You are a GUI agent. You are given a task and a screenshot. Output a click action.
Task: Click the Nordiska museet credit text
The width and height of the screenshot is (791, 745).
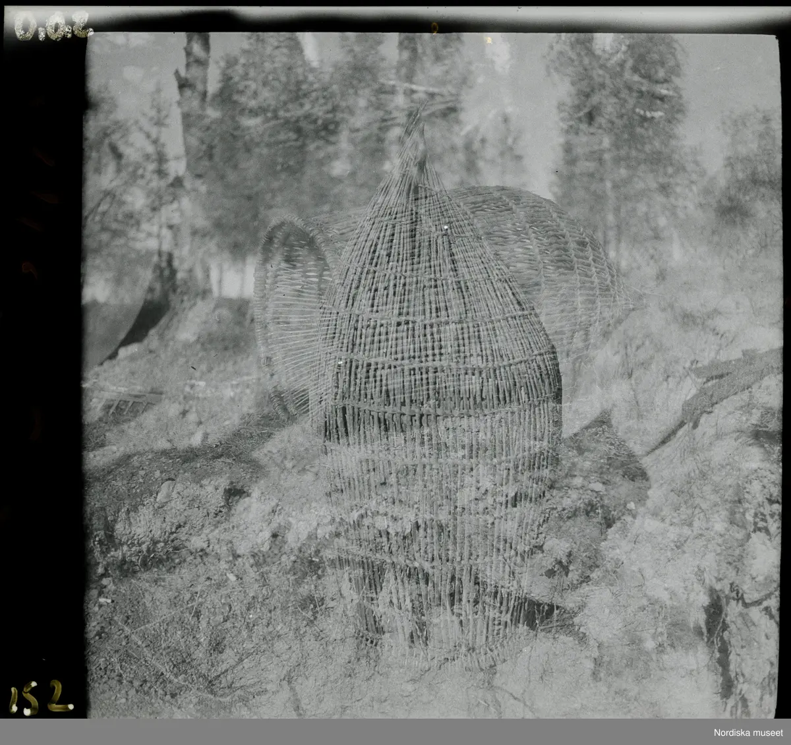744,734
